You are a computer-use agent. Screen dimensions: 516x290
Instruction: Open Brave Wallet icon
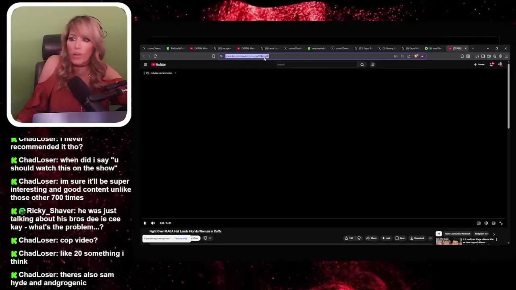pos(489,56)
